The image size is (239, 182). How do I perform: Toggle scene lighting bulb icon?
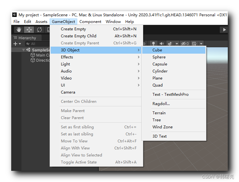coord(153,44)
